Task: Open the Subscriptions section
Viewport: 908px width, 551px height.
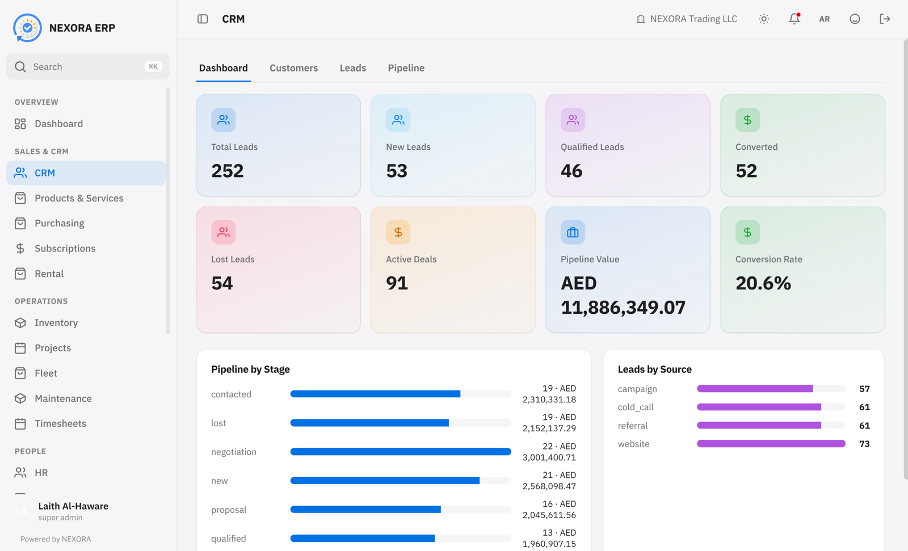Action: [x=86, y=249]
